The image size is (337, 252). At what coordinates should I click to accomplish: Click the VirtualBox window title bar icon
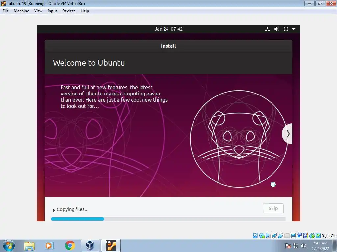tap(3, 3)
